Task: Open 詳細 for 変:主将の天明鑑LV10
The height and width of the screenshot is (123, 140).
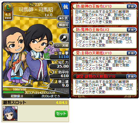Action: (132, 53)
